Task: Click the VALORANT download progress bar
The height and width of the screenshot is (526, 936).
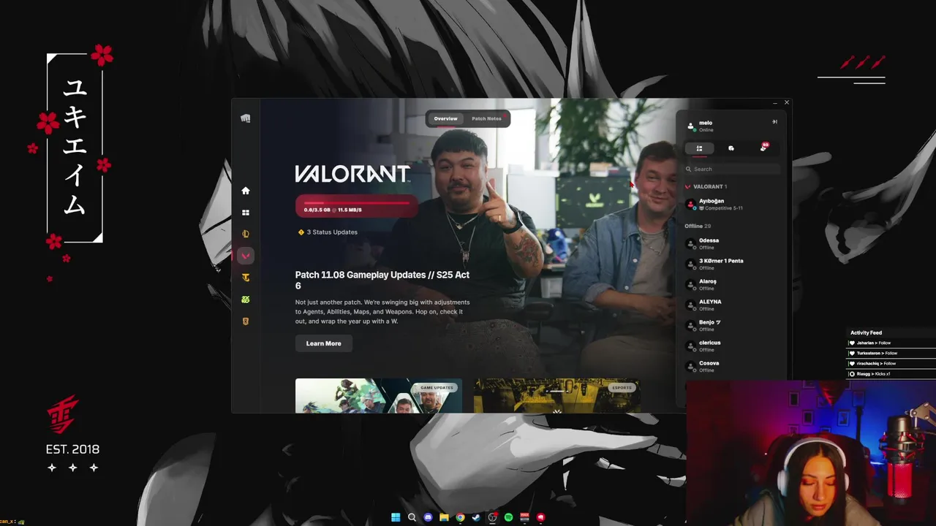Action: (x=357, y=206)
